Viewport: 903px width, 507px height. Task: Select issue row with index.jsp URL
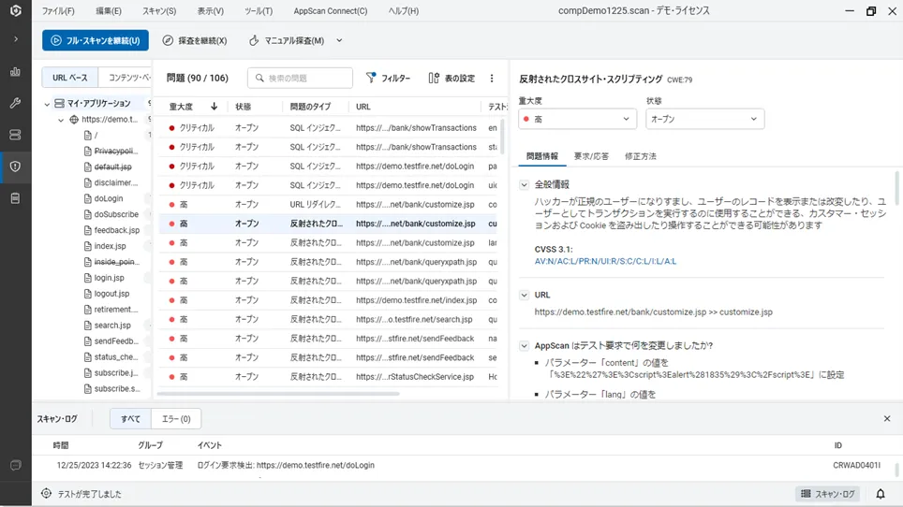point(328,300)
